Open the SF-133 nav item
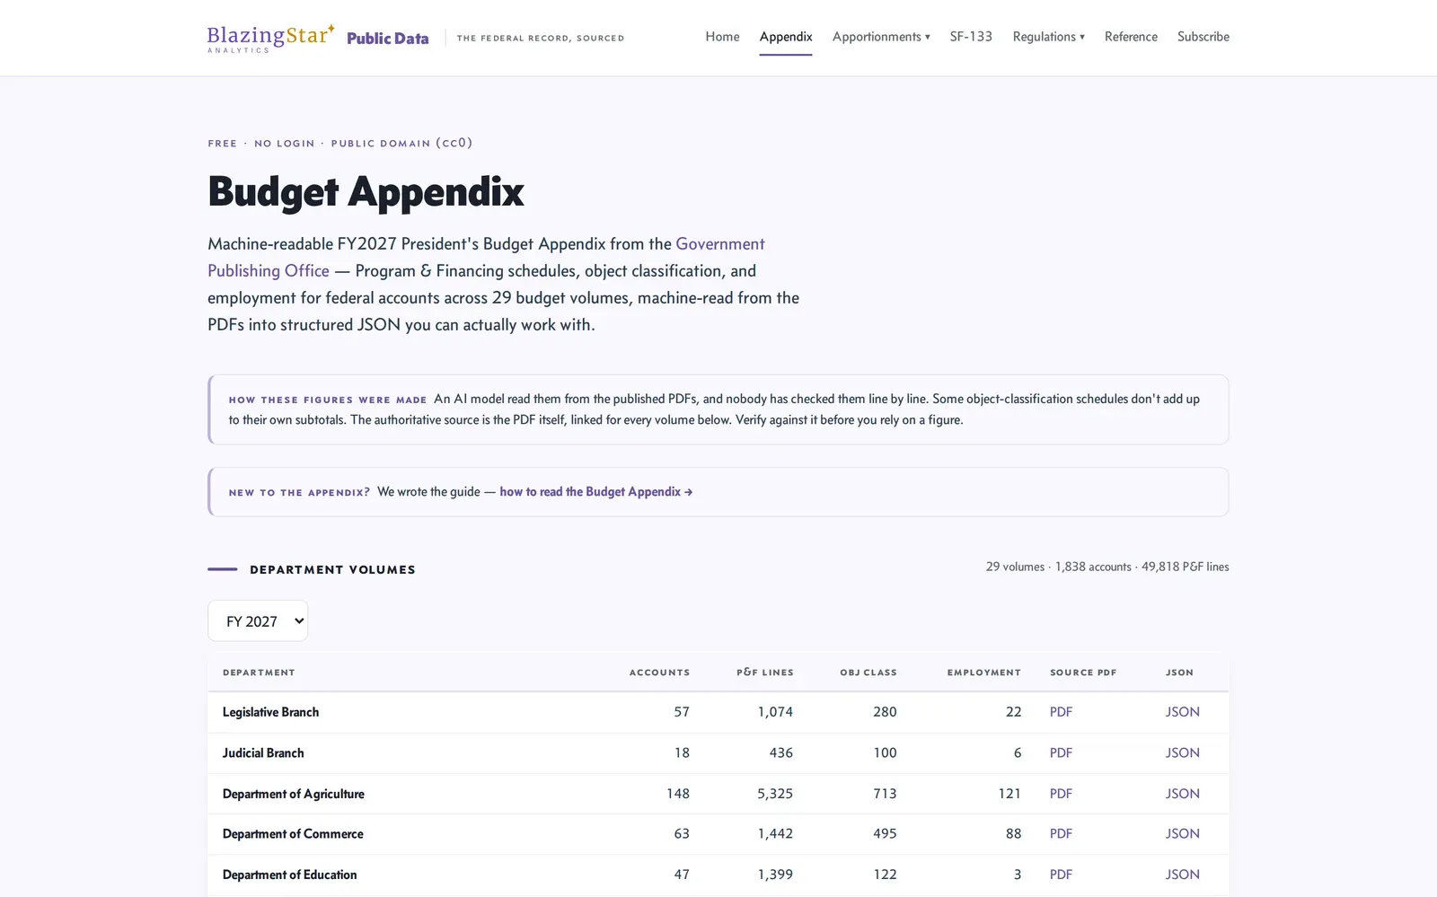 point(971,37)
